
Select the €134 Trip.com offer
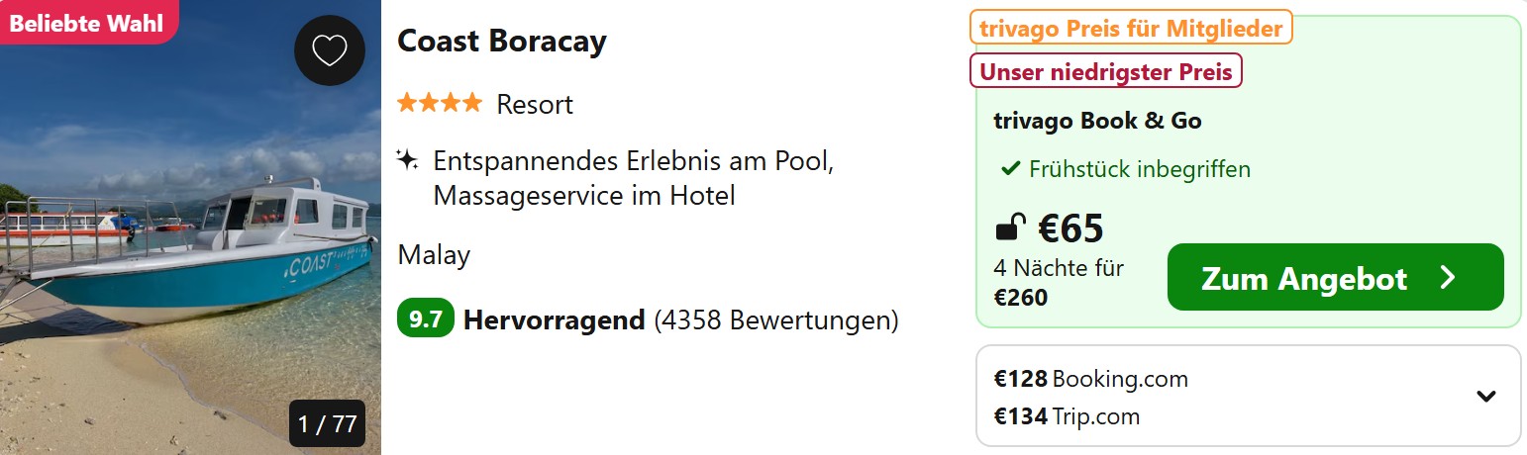point(1067,416)
